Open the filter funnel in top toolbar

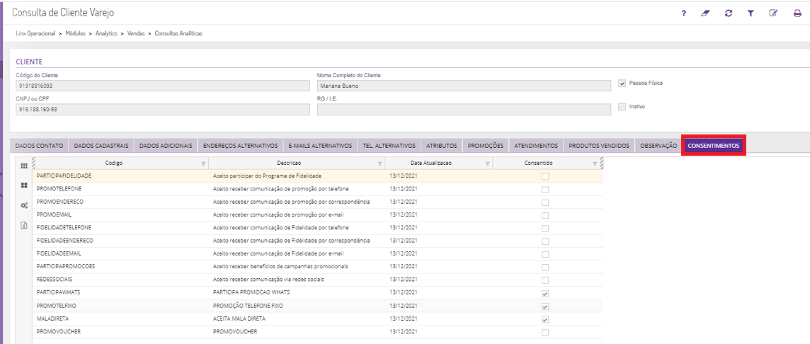751,13
